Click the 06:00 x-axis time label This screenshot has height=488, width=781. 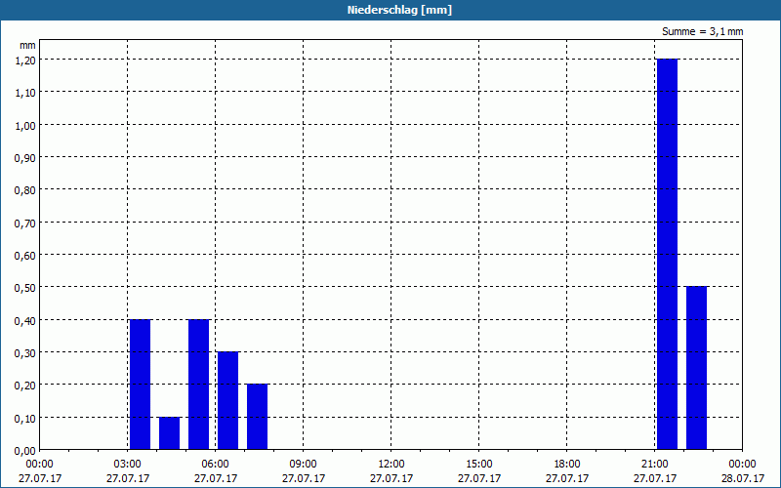pyautogui.click(x=215, y=465)
